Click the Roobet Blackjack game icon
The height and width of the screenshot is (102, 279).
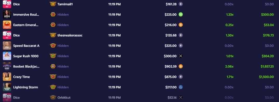coord(7,66)
